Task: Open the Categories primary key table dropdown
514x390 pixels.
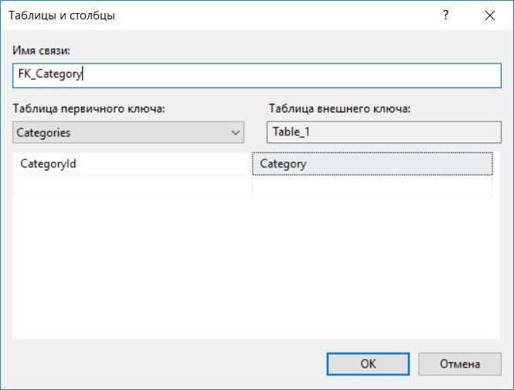Action: click(128, 132)
